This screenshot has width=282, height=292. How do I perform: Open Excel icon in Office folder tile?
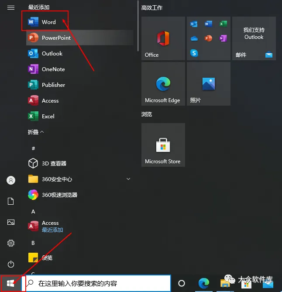point(223,24)
